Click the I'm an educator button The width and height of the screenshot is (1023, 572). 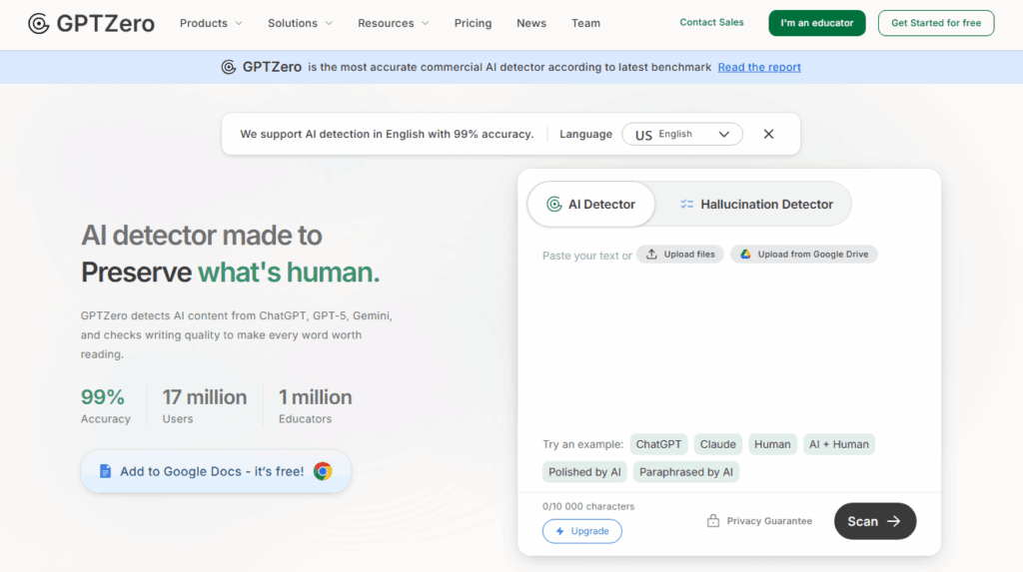click(817, 23)
